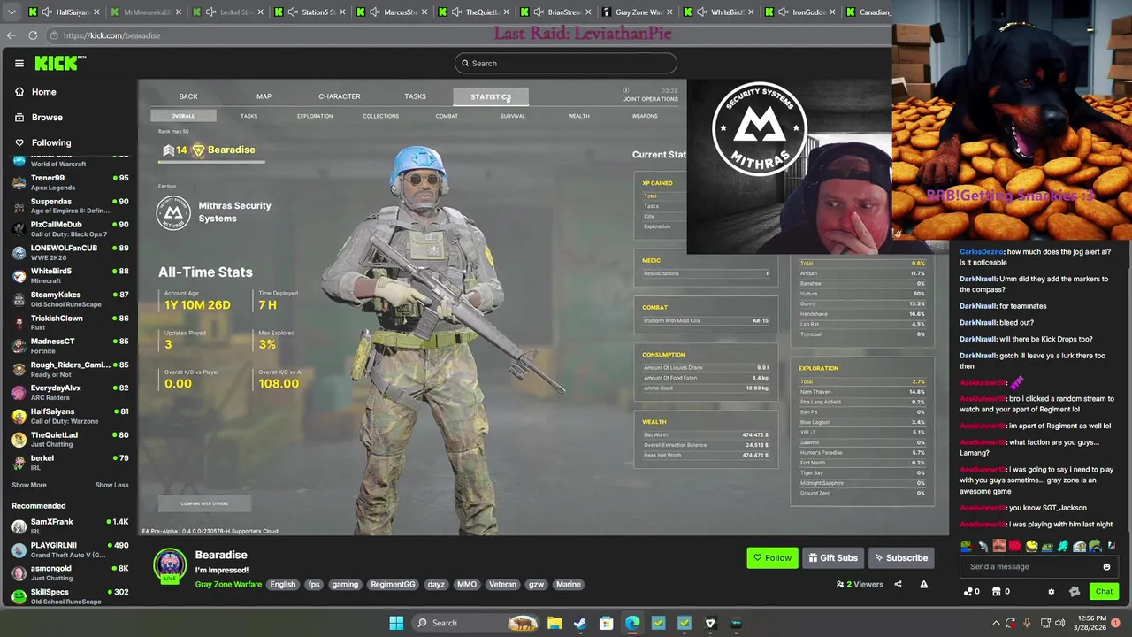Click into the Kick search field
Image resolution: width=1132 pixels, height=637 pixels.
566,63
